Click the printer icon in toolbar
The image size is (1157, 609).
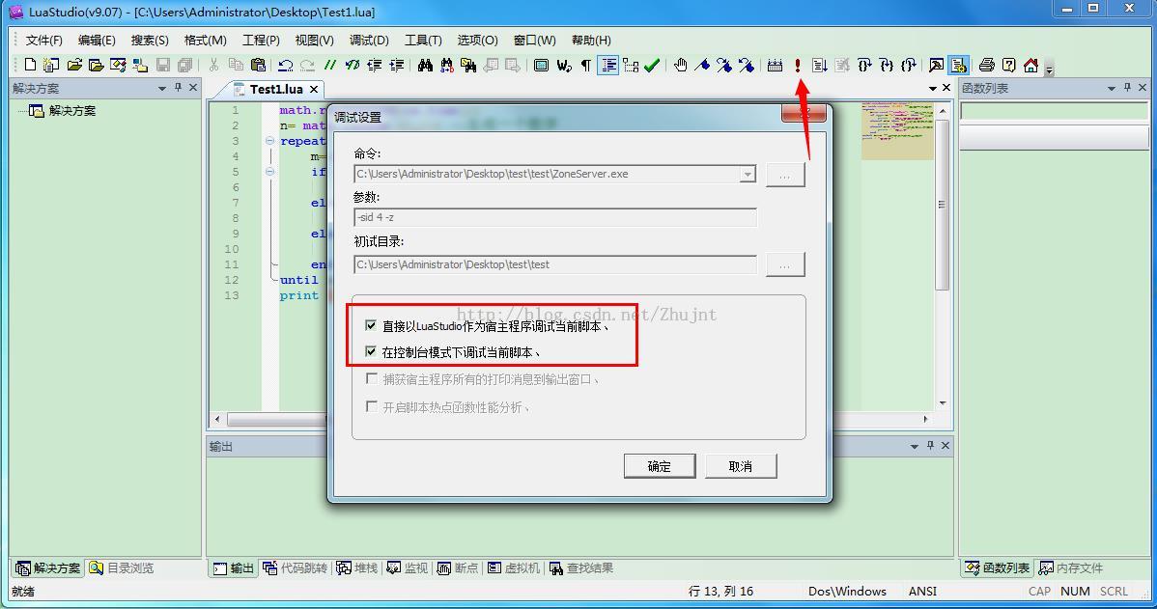pos(986,65)
